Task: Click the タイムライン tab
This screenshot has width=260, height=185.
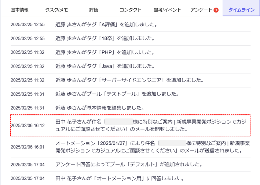Action: coord(241,10)
